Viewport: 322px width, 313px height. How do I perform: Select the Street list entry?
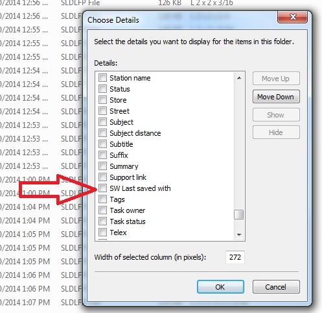[119, 111]
